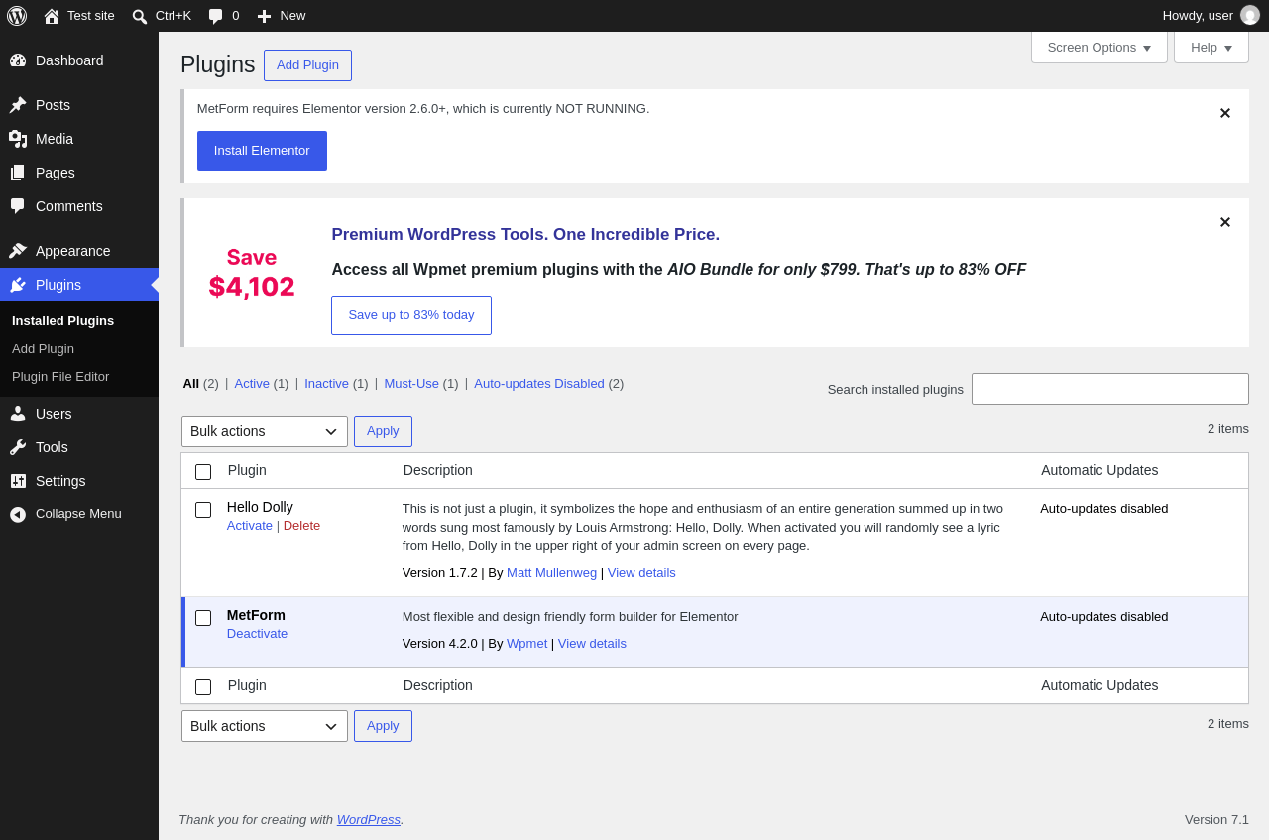Select the Hello Dolly plugin checkbox
The height and width of the screenshot is (840, 1269).
coord(203,510)
